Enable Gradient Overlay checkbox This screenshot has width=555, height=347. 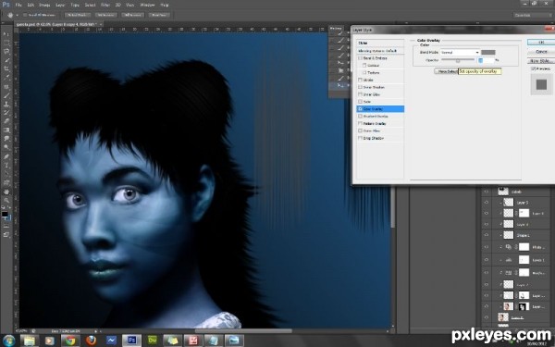tap(361, 117)
